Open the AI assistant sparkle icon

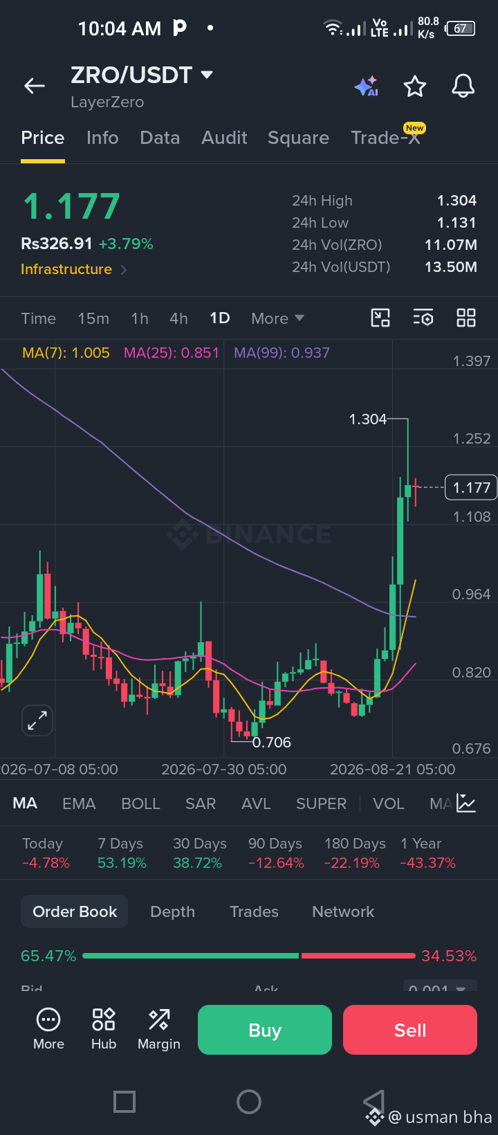(367, 87)
